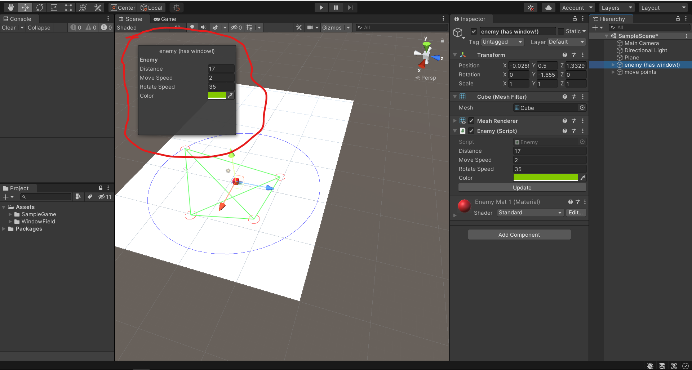Viewport: 692px width, 370px height.
Task: Open collaboration services icon
Action: tap(531, 8)
